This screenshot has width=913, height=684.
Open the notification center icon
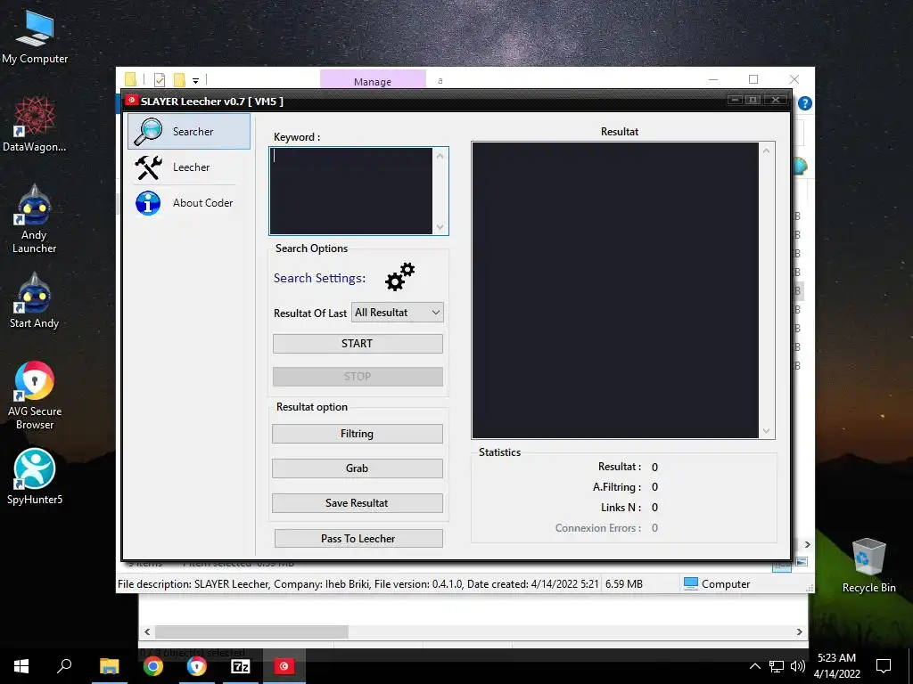pyautogui.click(x=884, y=666)
